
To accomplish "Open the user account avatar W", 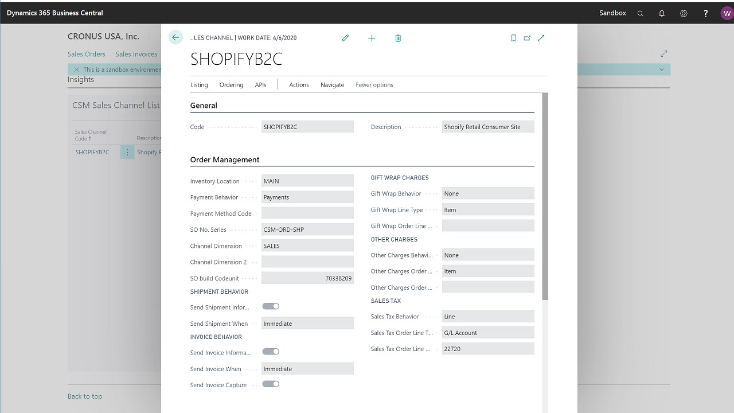I will (727, 13).
